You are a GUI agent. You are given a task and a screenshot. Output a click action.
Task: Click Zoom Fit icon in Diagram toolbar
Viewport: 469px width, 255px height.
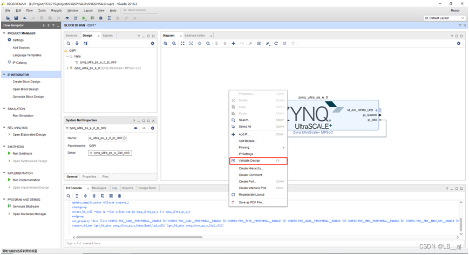pos(182,43)
